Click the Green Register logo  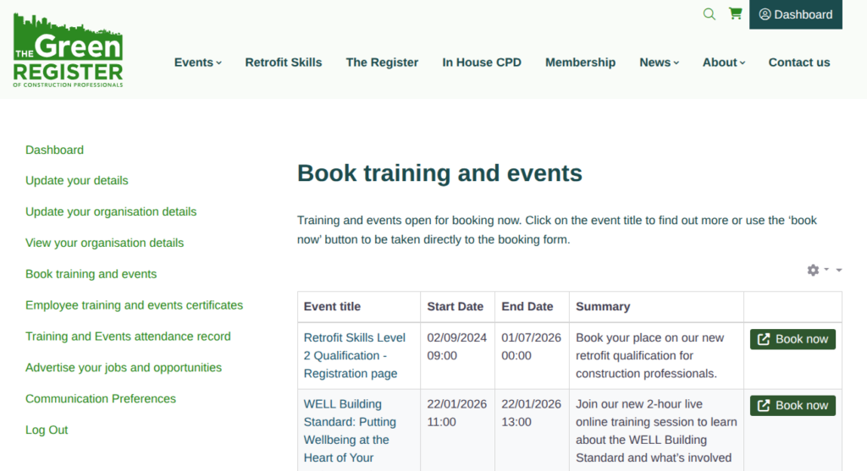[69, 51]
